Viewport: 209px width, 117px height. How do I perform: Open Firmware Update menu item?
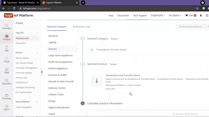(x=24, y=73)
